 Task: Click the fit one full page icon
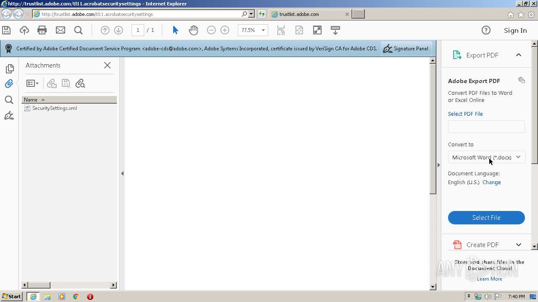click(x=299, y=30)
